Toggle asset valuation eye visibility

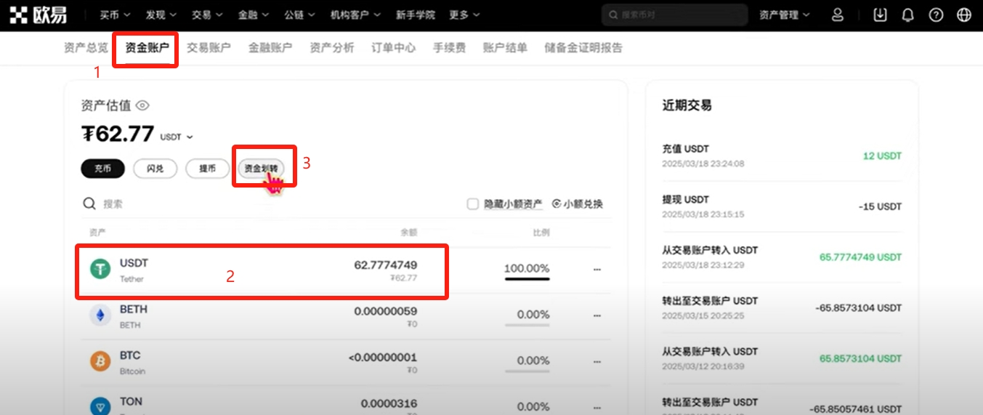(x=142, y=105)
